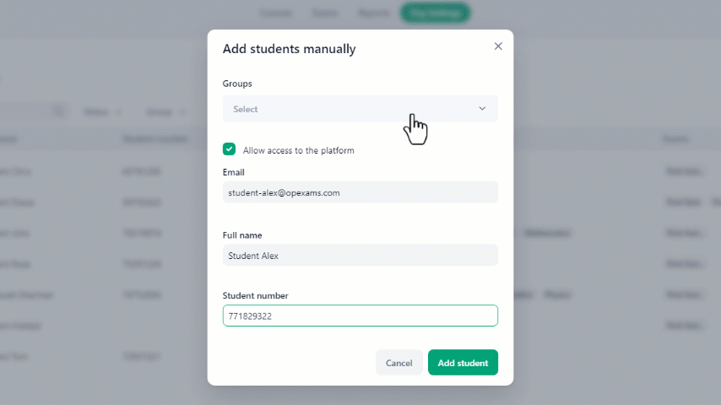
Task: Click the Student number column header
Action: pyautogui.click(x=155, y=139)
